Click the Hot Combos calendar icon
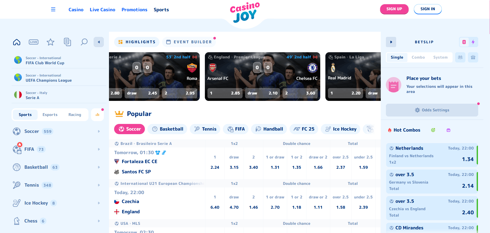This screenshot has height=233, width=490. [448, 130]
